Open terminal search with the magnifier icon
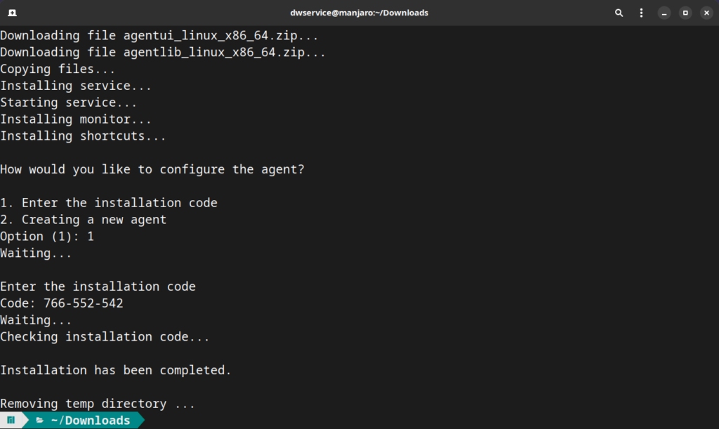719x429 pixels. point(619,13)
